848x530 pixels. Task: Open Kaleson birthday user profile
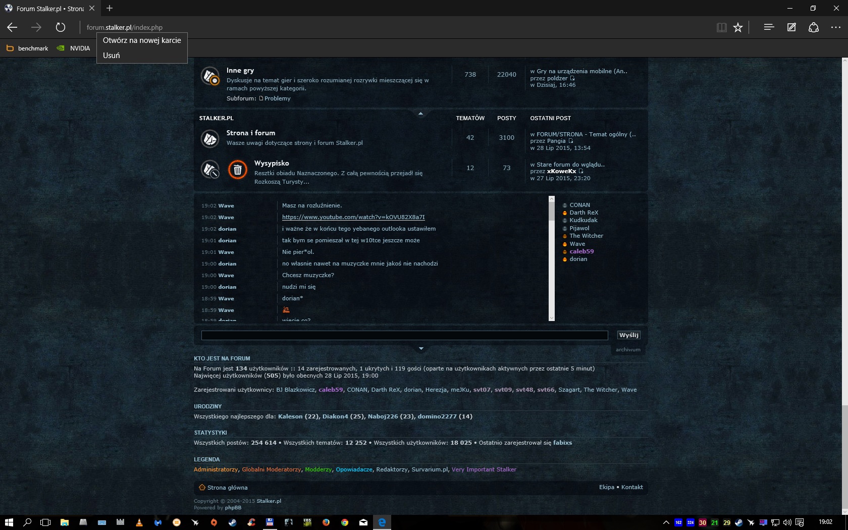[x=290, y=416]
